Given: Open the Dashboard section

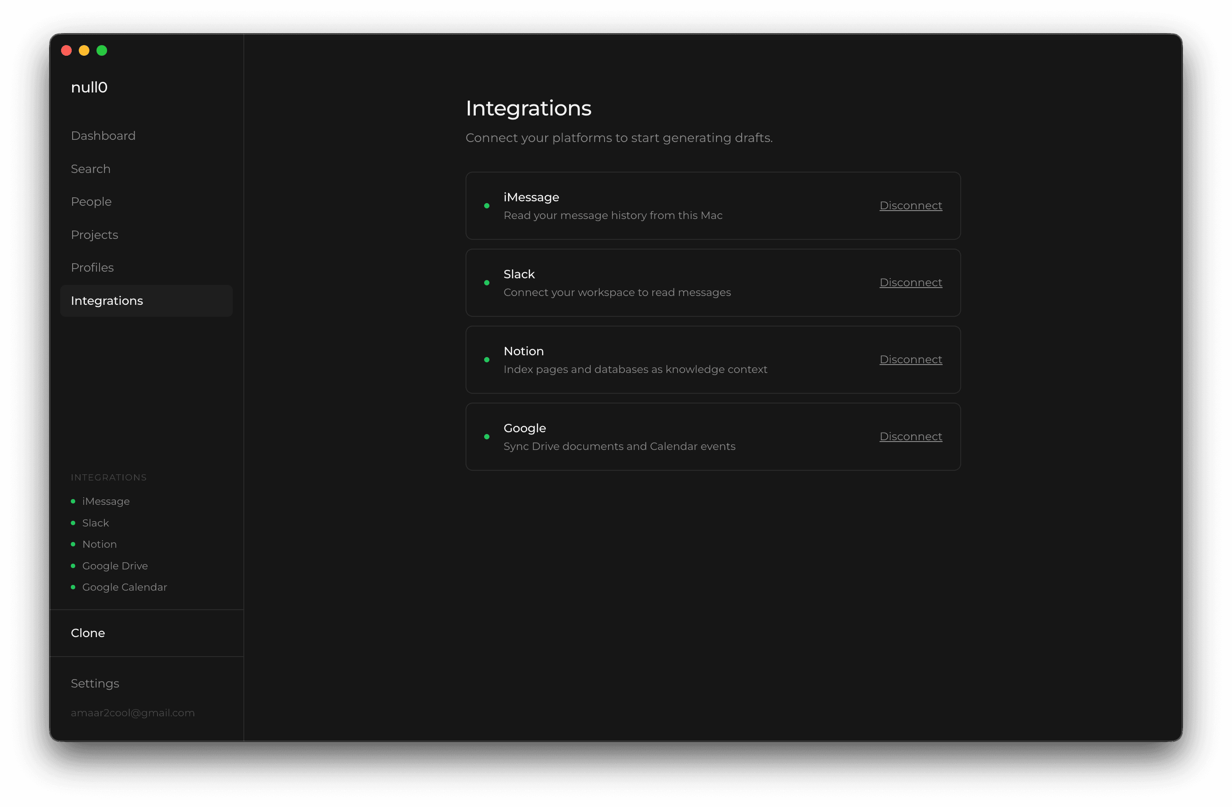Looking at the screenshot, I should click(x=103, y=135).
